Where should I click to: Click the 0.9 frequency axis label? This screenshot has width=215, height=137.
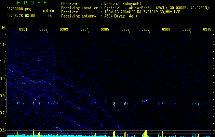point(2,79)
